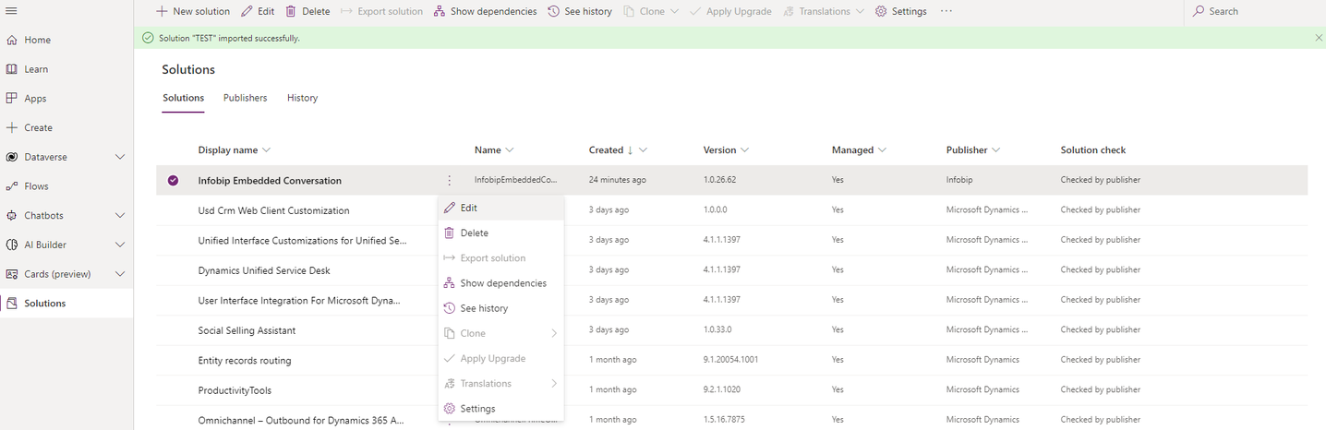Image resolution: width=1326 pixels, height=430 pixels.
Task: Choose Delete in the context menu
Action: (x=500, y=233)
